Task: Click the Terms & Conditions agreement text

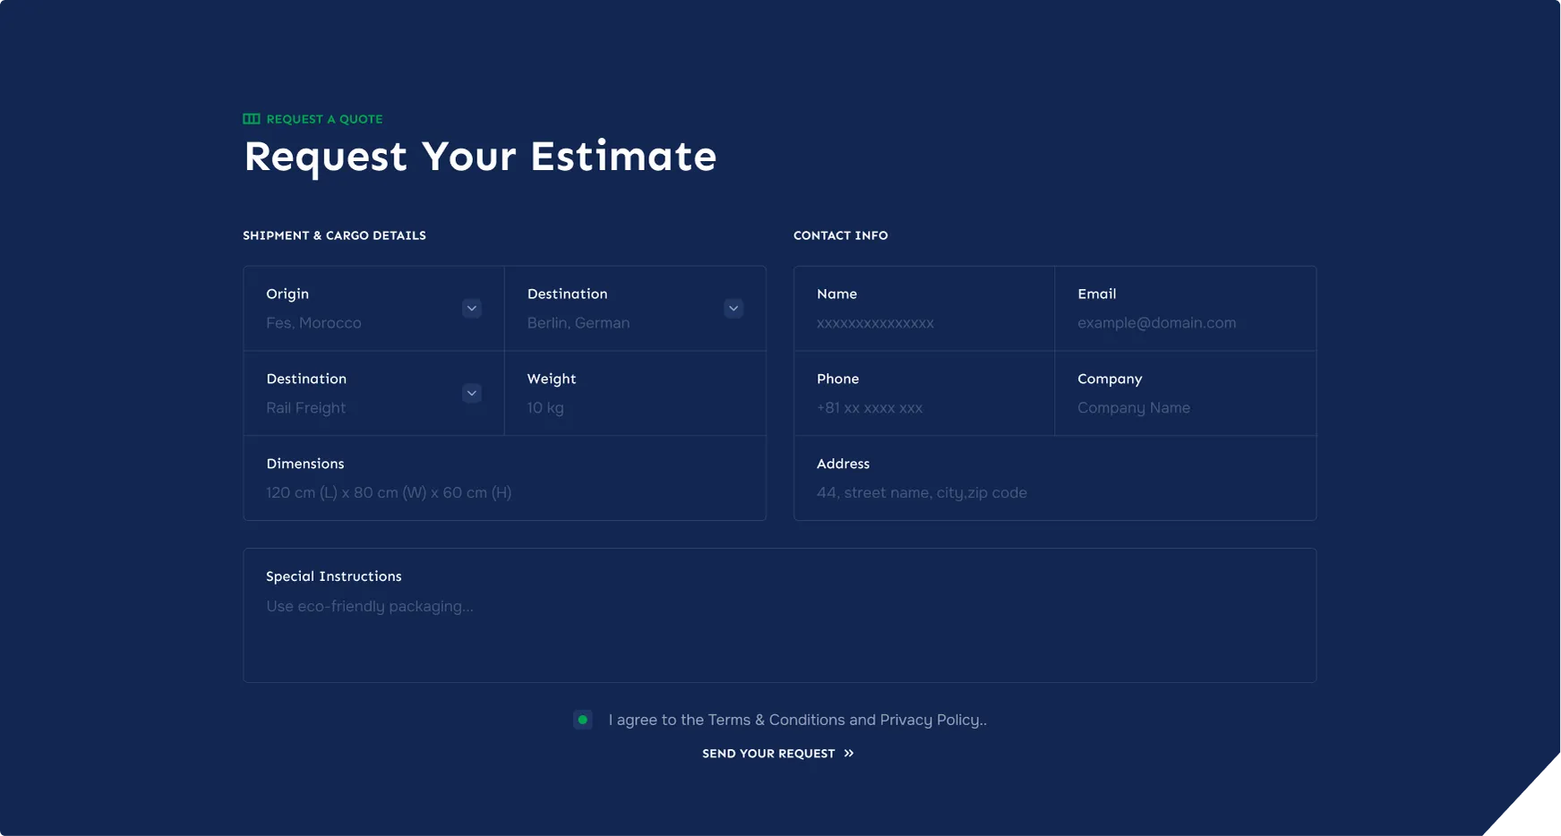Action: coord(797,720)
